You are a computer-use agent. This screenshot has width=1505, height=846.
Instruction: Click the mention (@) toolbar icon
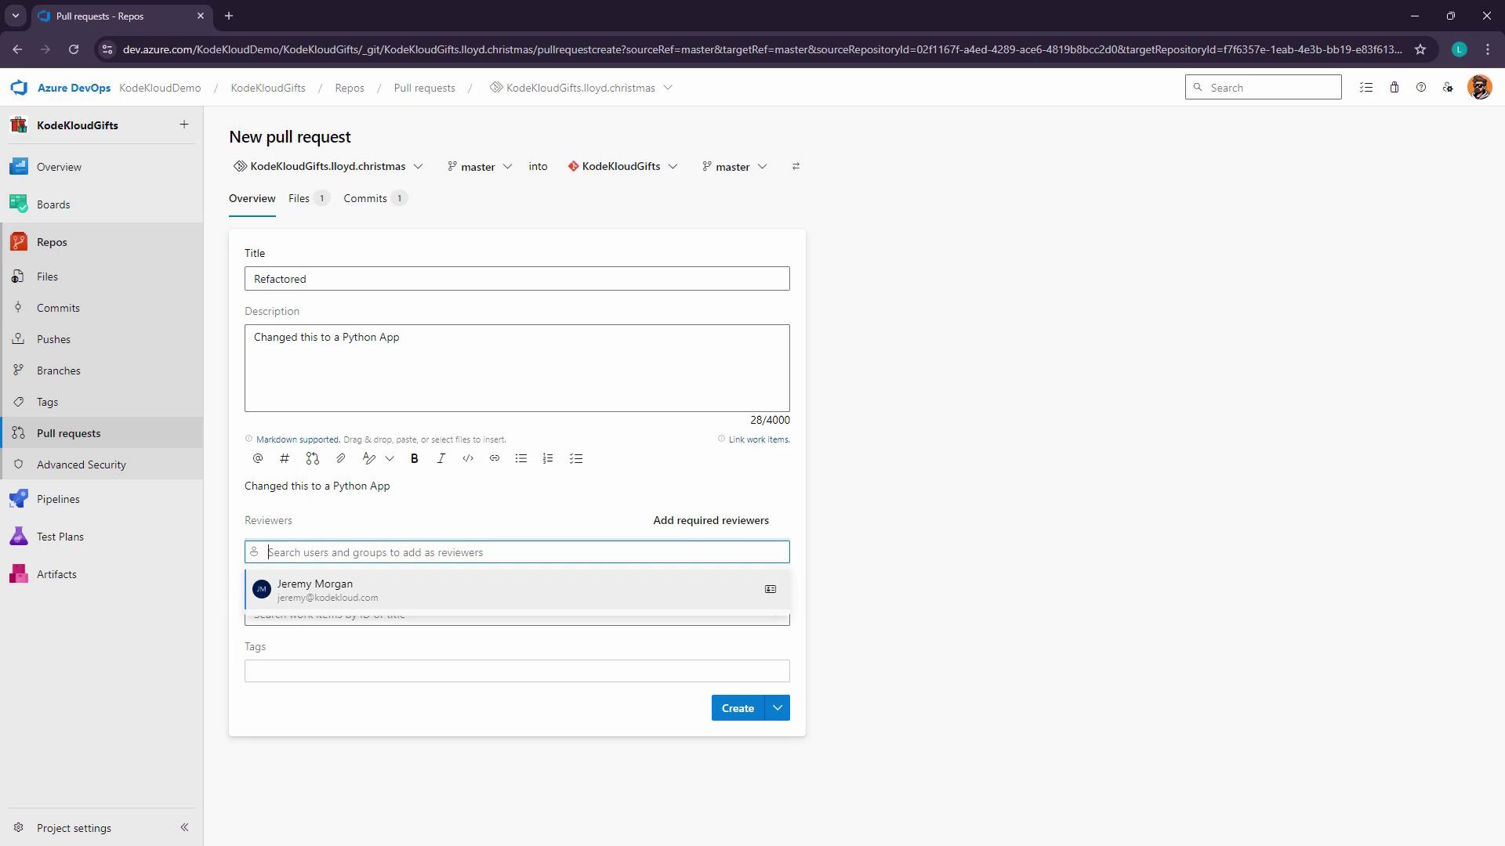258,459
